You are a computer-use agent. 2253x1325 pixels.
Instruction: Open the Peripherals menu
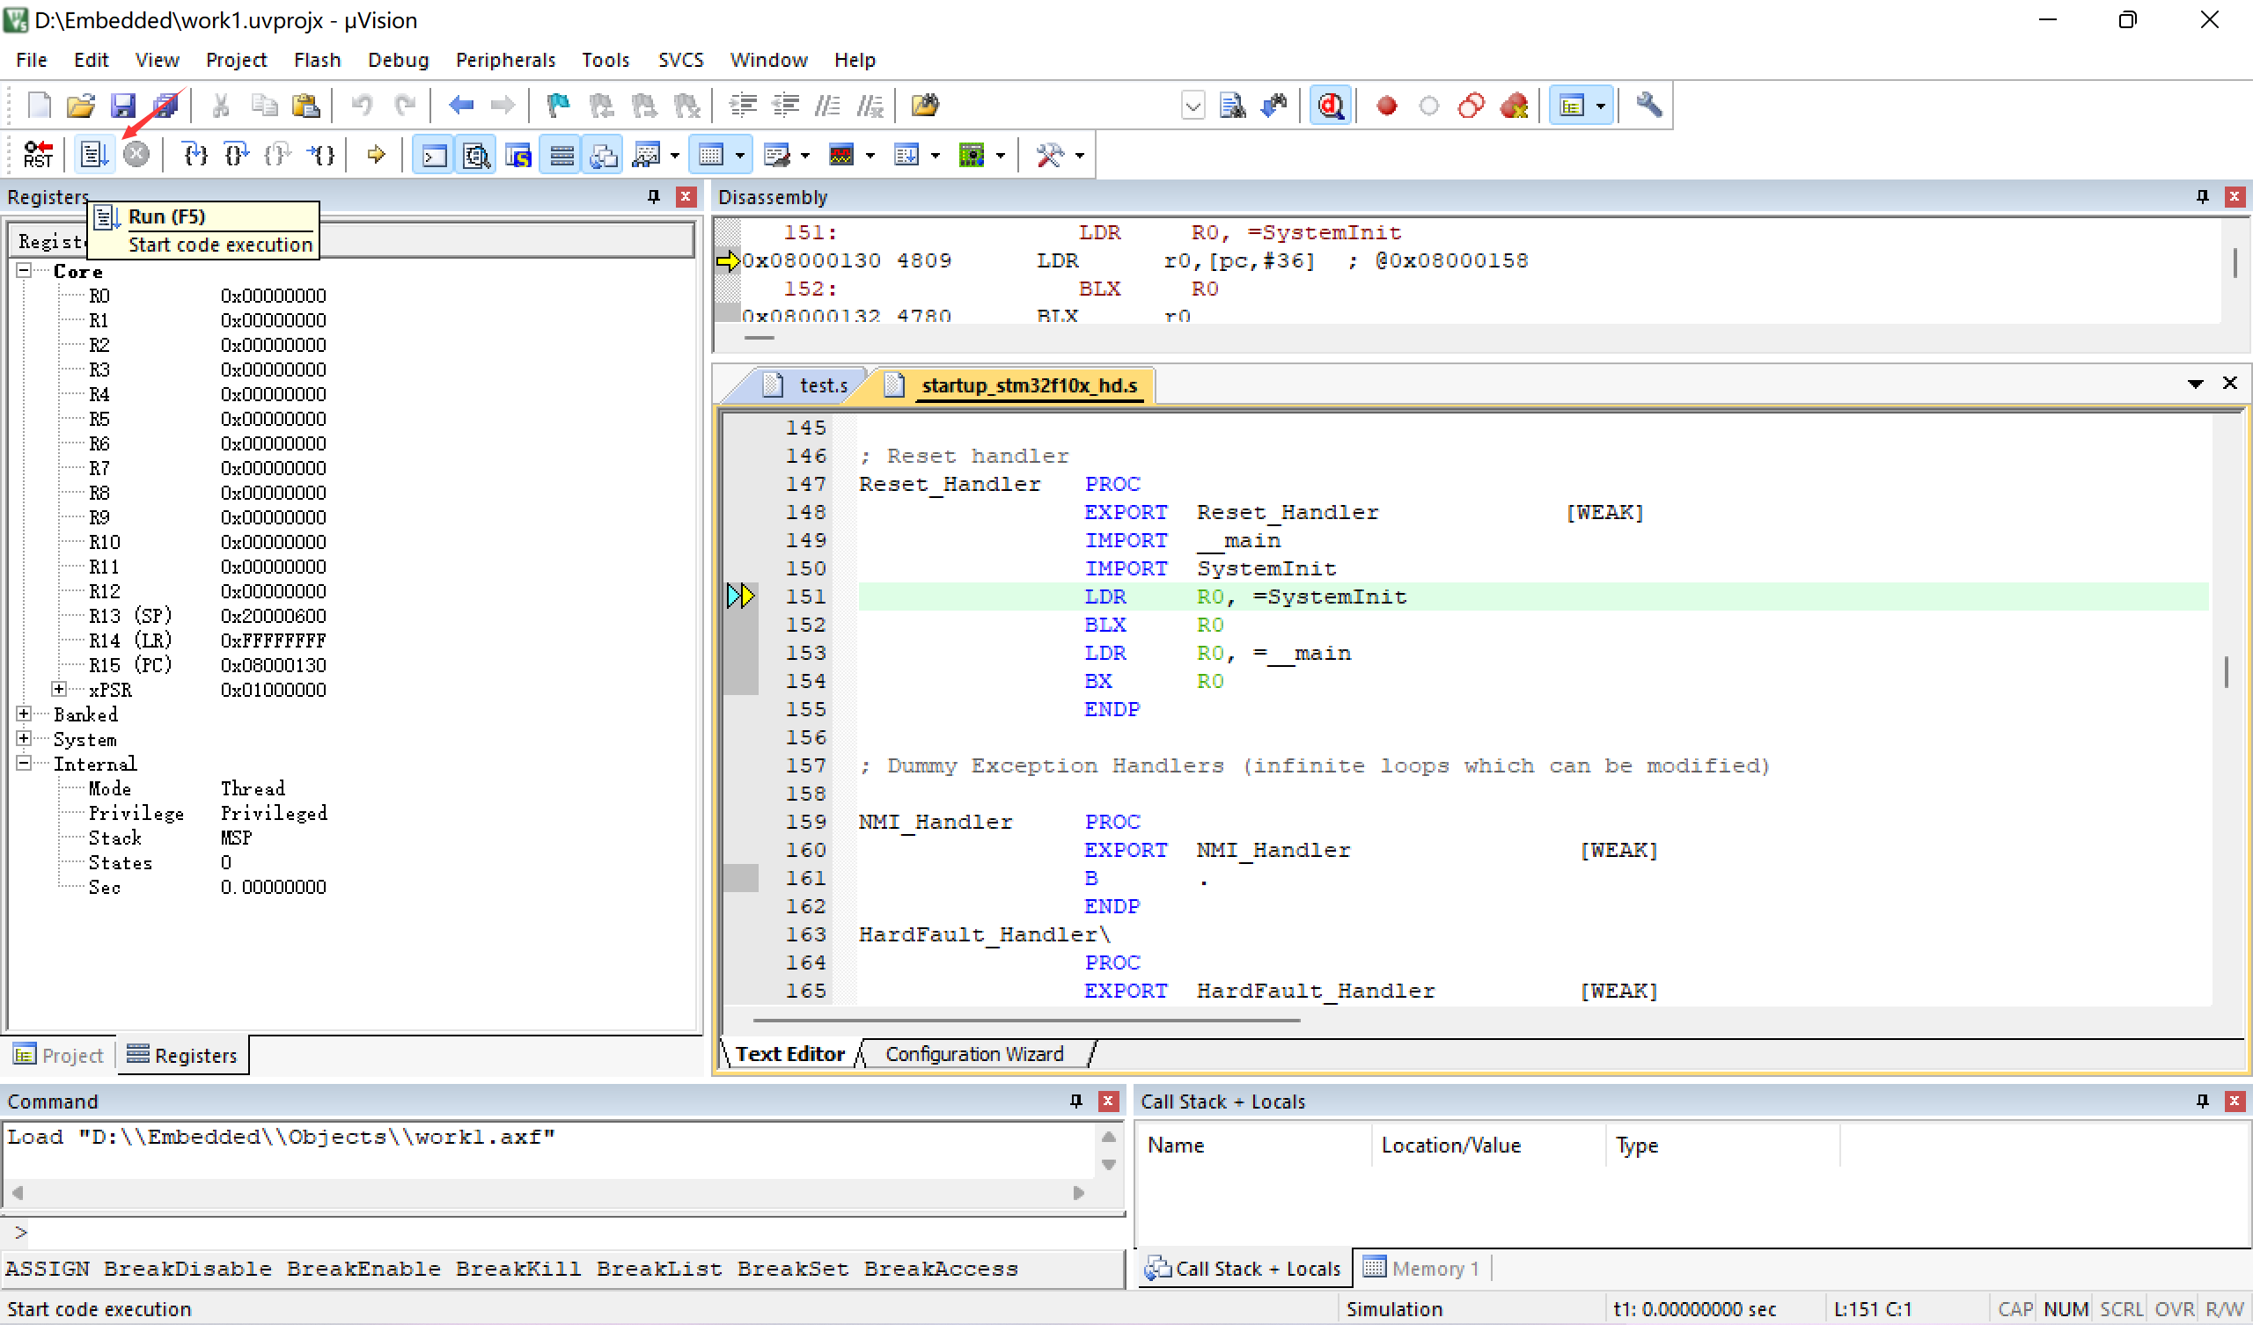click(x=505, y=60)
